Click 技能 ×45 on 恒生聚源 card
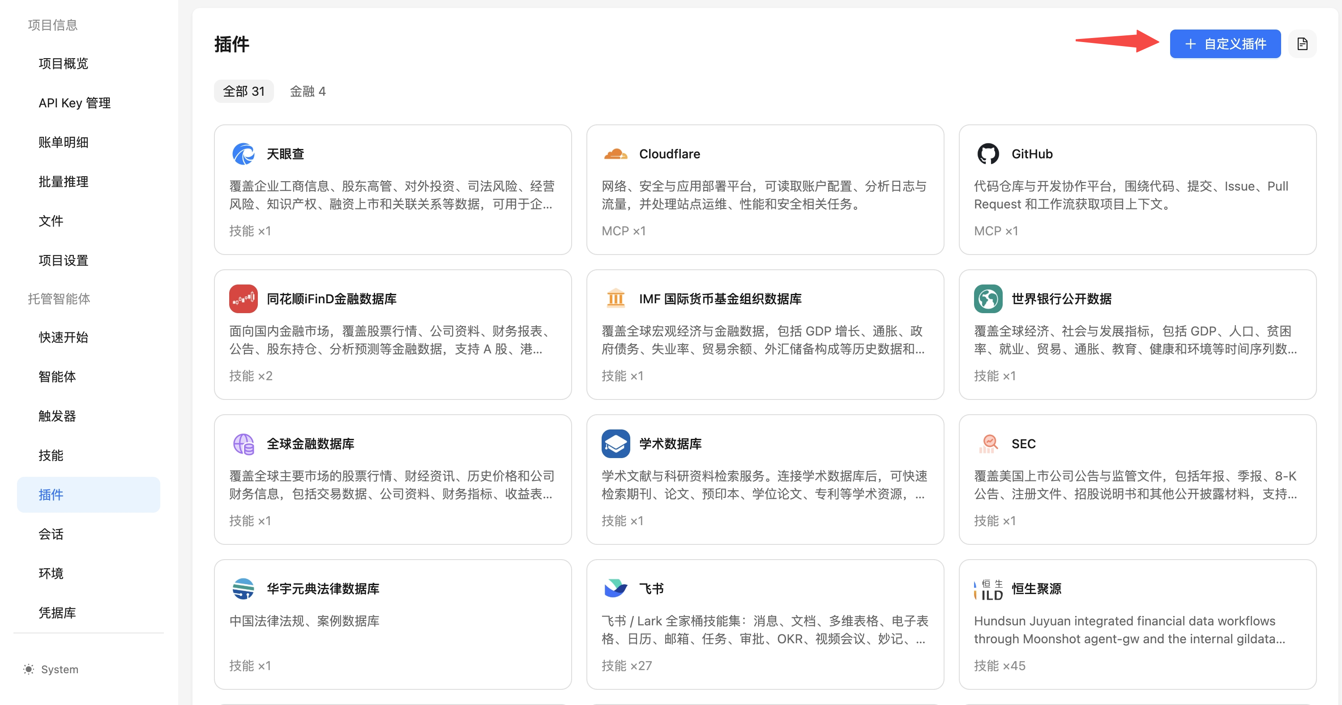This screenshot has height=705, width=1342. pos(1000,666)
